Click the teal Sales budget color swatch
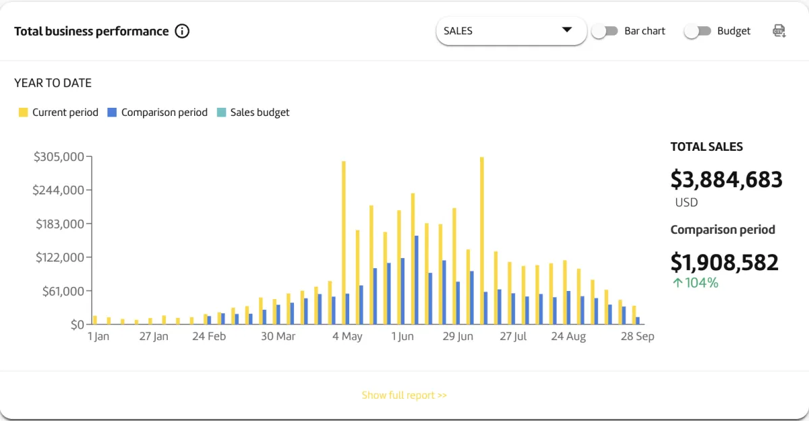This screenshot has height=421, width=809. tap(221, 112)
